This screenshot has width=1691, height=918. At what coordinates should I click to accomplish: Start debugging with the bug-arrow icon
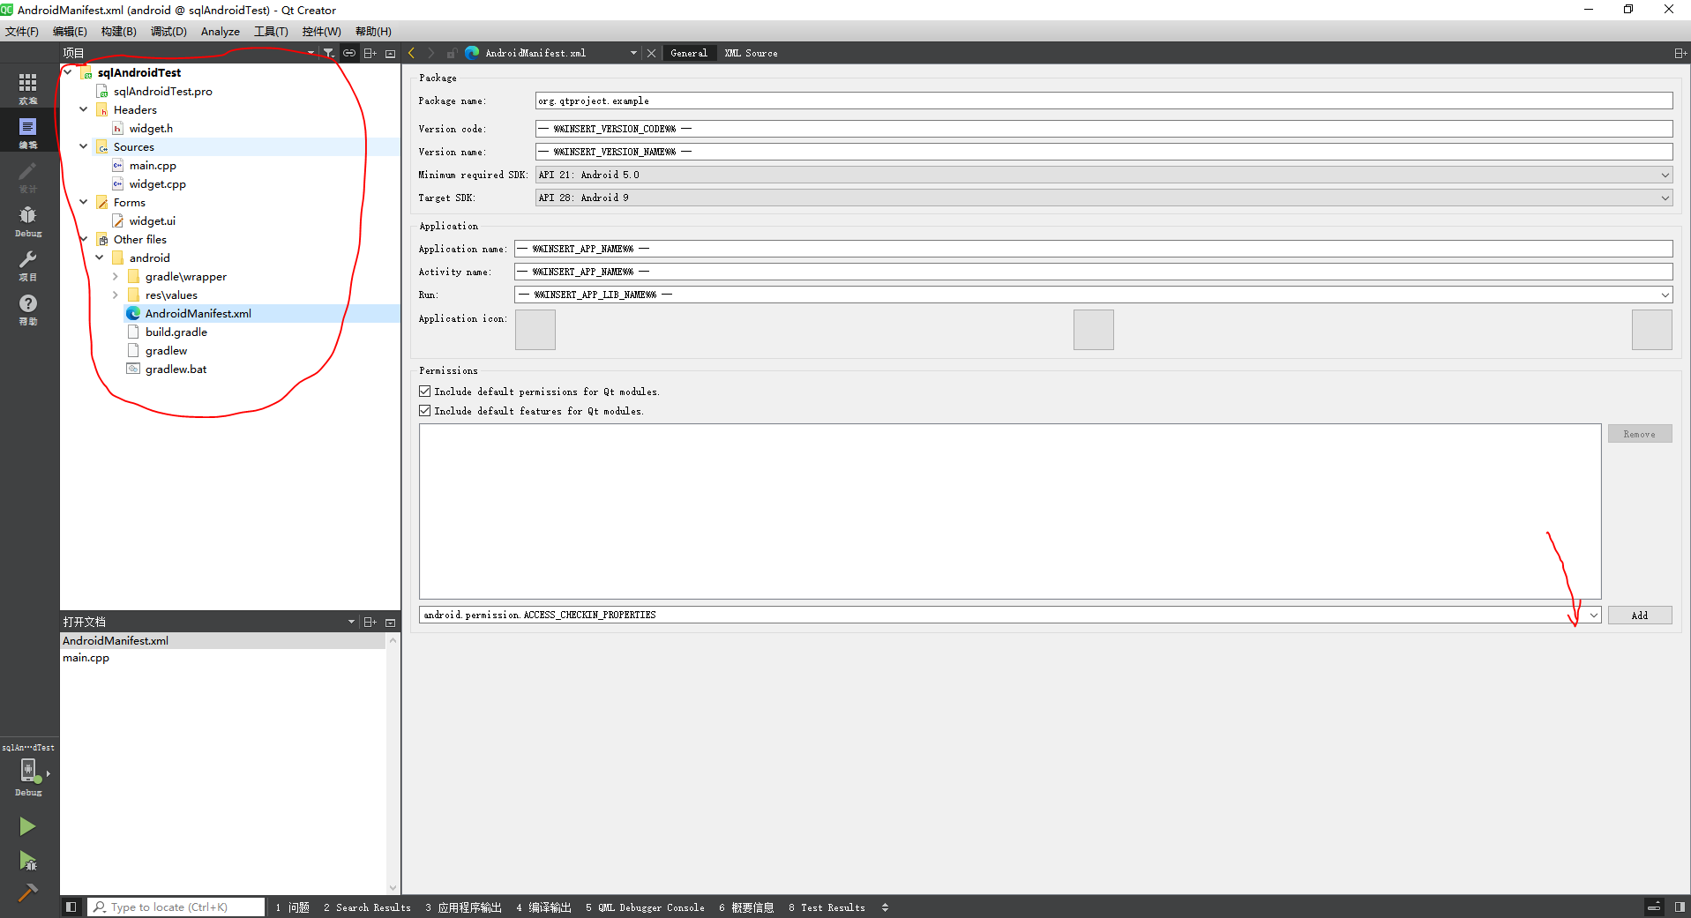tap(27, 861)
